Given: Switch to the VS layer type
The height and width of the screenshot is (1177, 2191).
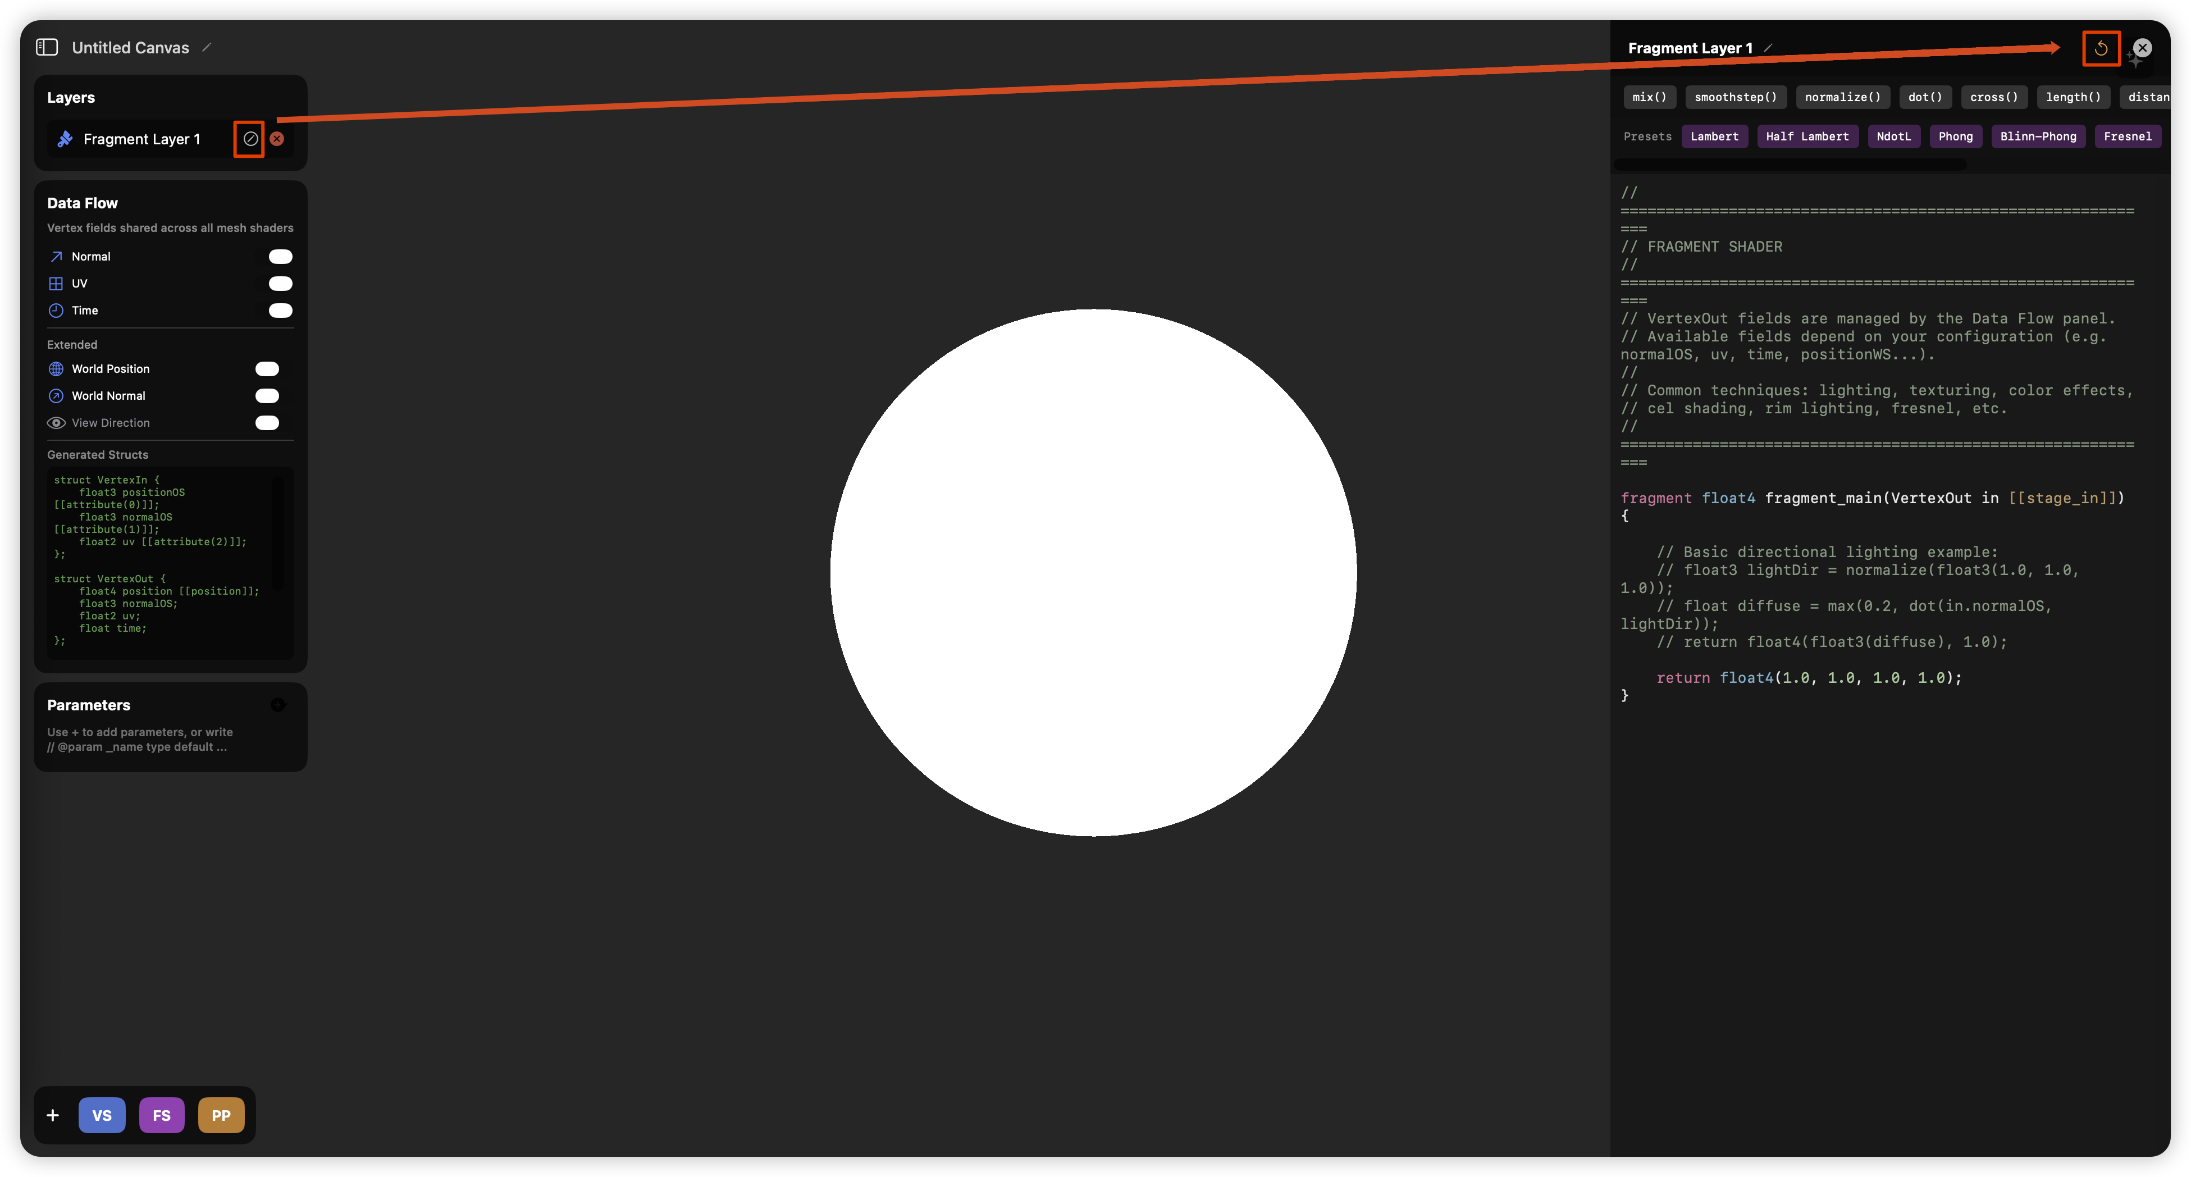Looking at the screenshot, I should [x=102, y=1115].
